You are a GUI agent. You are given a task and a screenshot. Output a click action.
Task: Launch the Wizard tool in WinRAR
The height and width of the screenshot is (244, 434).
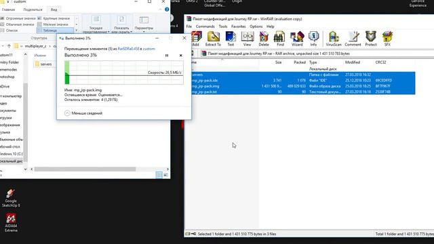[297, 39]
